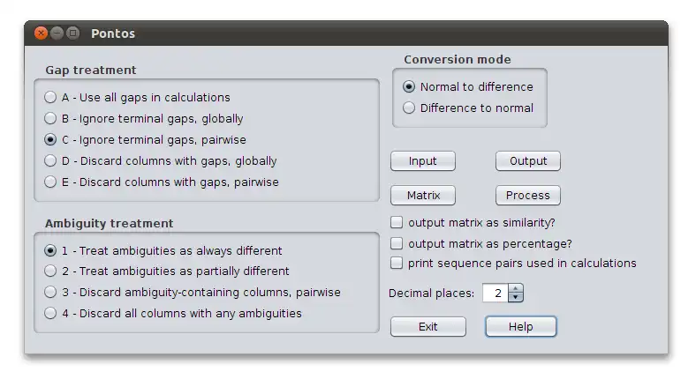Run the Process button
Image resolution: width=696 pixels, height=379 pixels.
coord(528,196)
